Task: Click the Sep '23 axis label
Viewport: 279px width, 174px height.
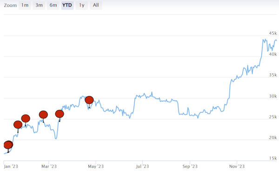Action: 190,167
